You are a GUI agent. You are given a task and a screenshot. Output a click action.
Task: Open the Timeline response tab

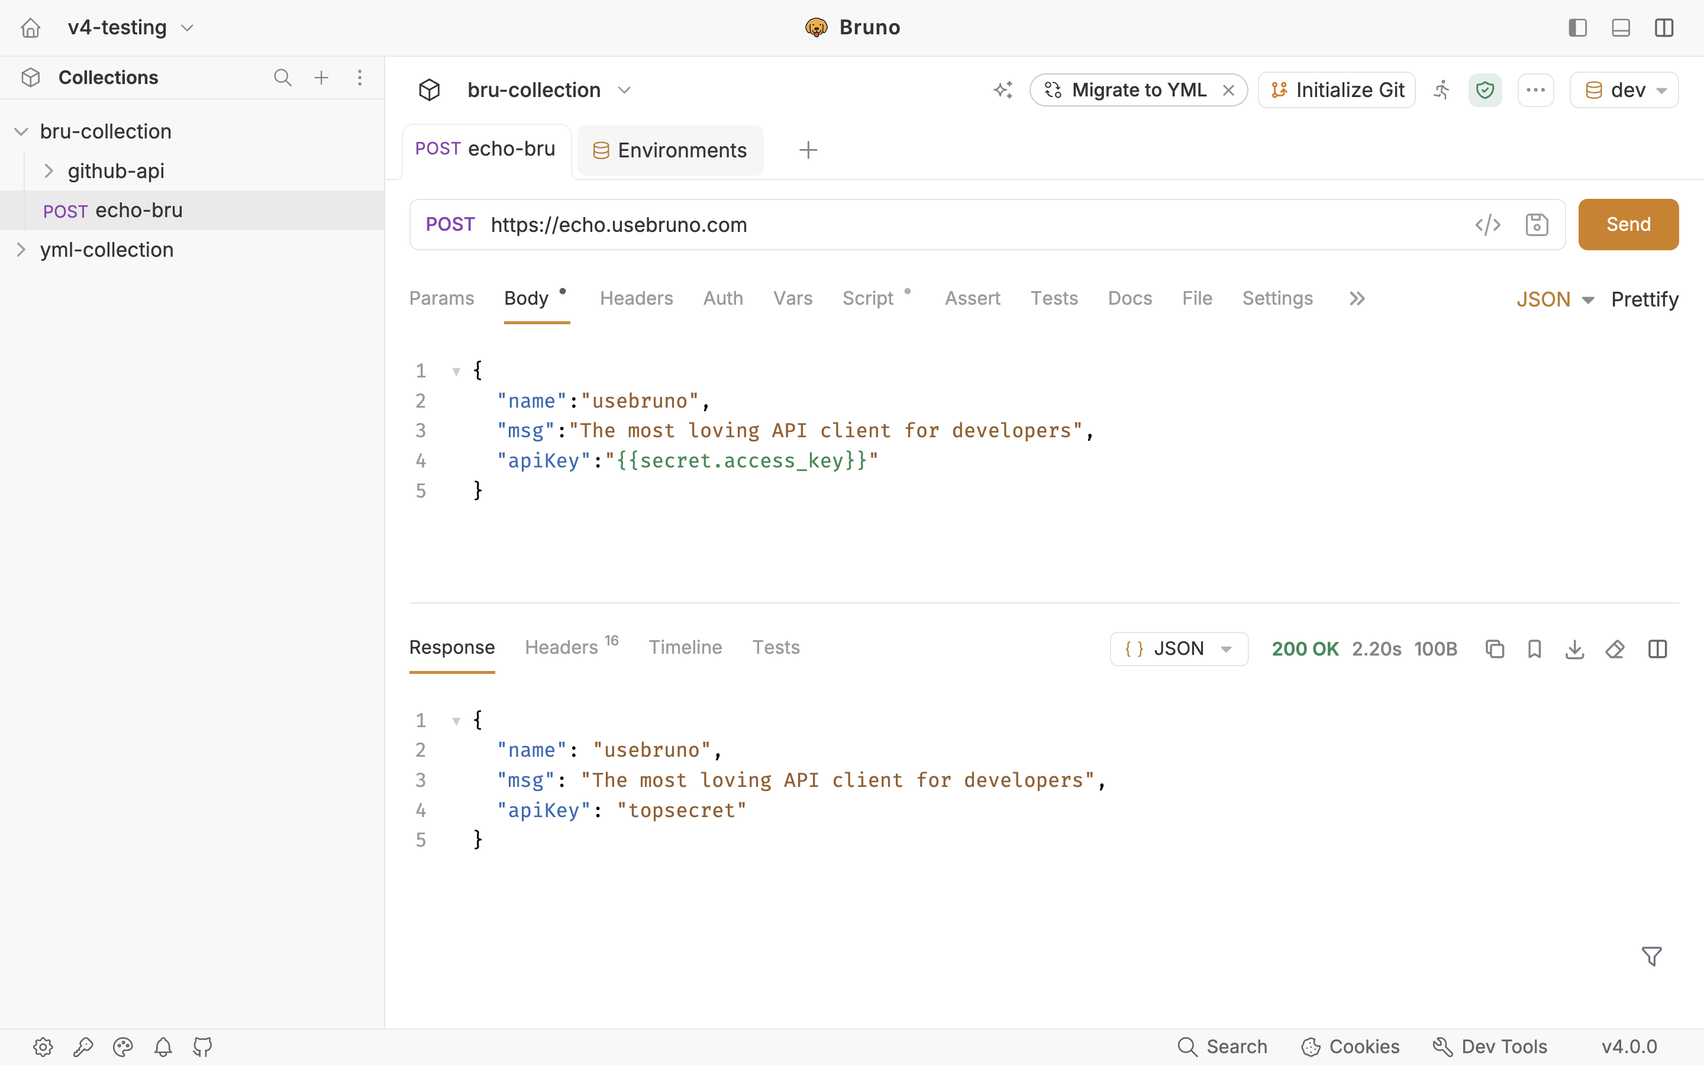coord(685,647)
